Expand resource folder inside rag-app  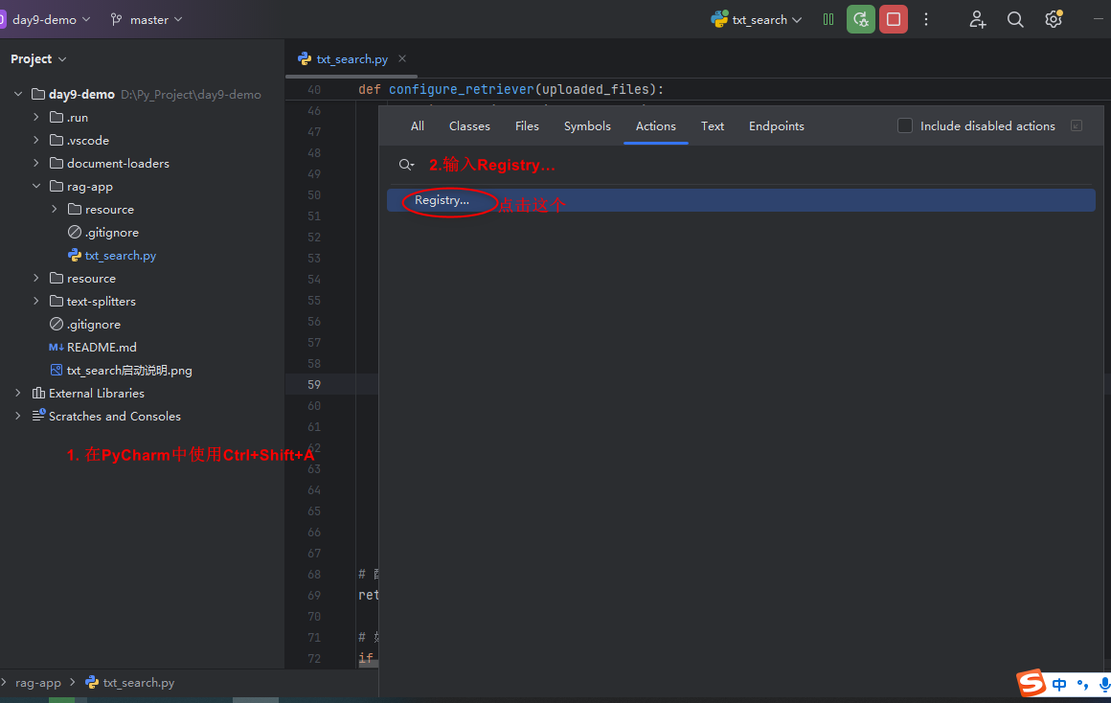click(55, 209)
